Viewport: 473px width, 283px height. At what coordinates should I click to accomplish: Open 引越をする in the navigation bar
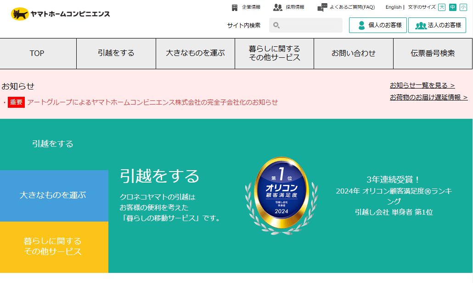(116, 54)
